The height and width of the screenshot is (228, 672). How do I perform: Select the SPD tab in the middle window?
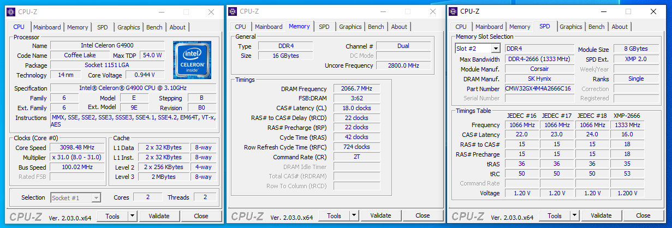point(324,27)
